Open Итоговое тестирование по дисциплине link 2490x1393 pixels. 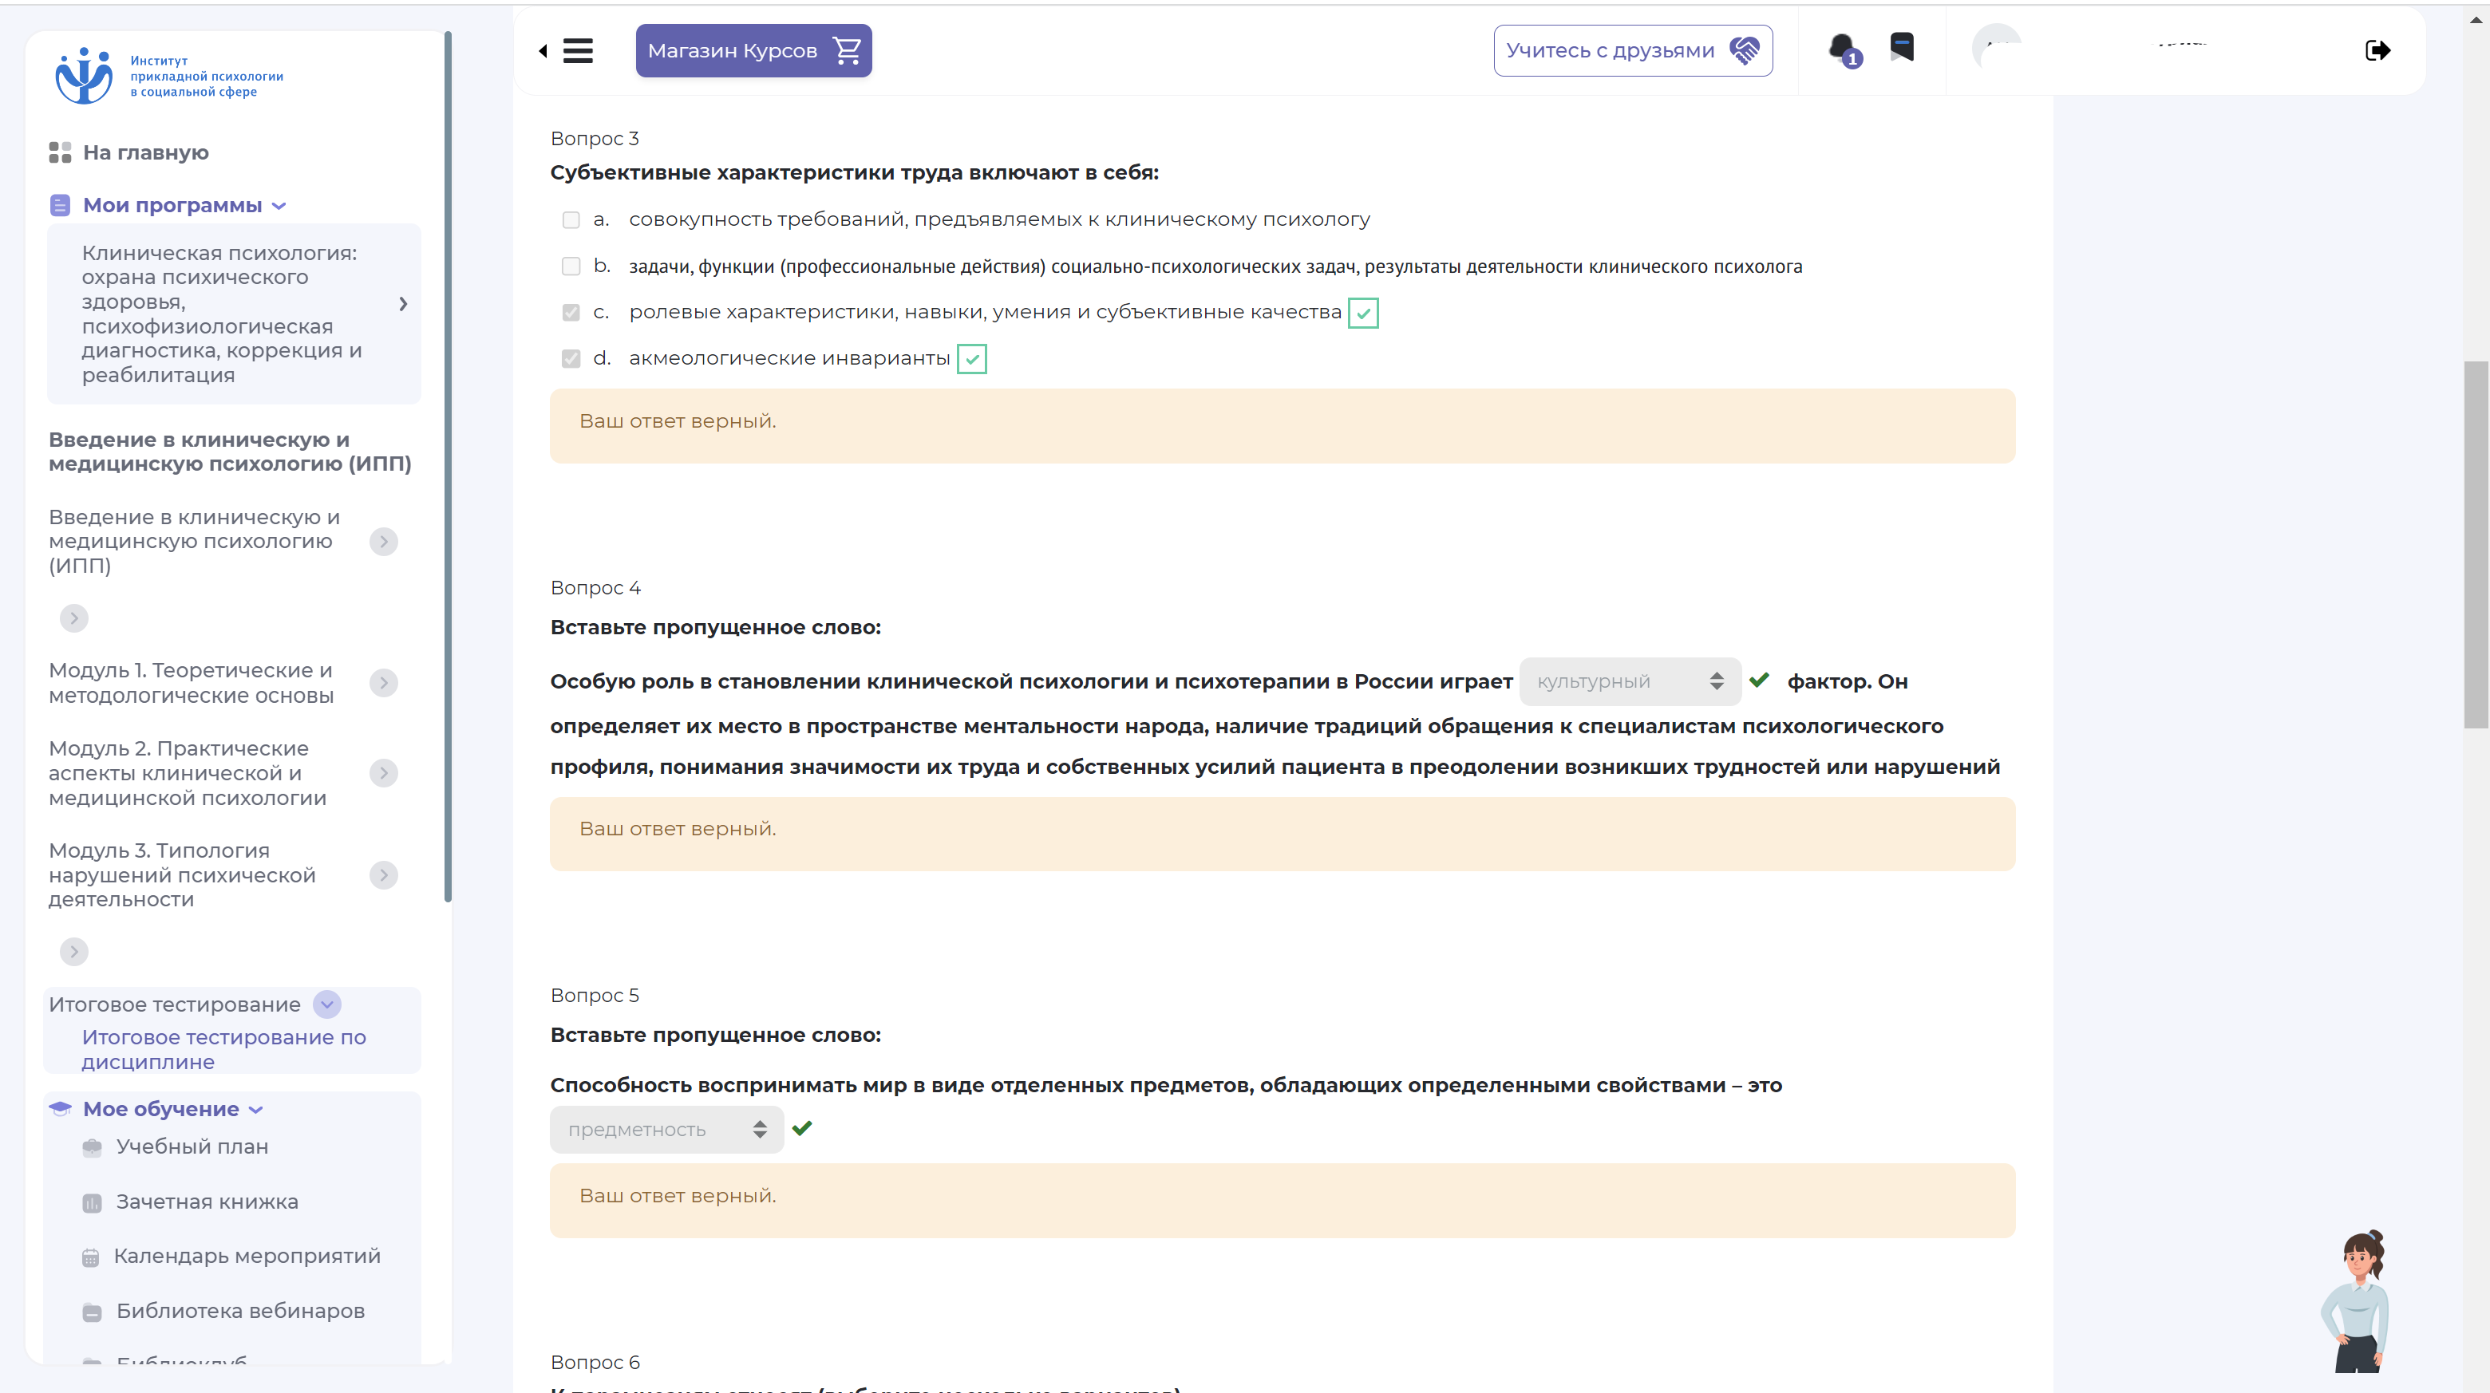[224, 1049]
